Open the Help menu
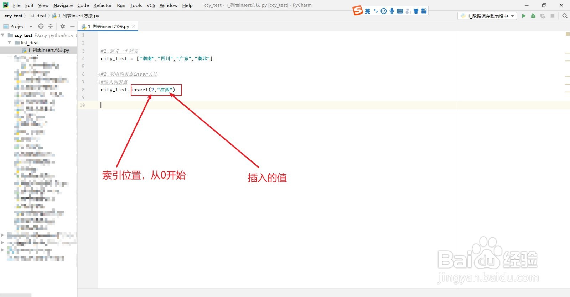Screen dimensions: 570x297 (187, 5)
